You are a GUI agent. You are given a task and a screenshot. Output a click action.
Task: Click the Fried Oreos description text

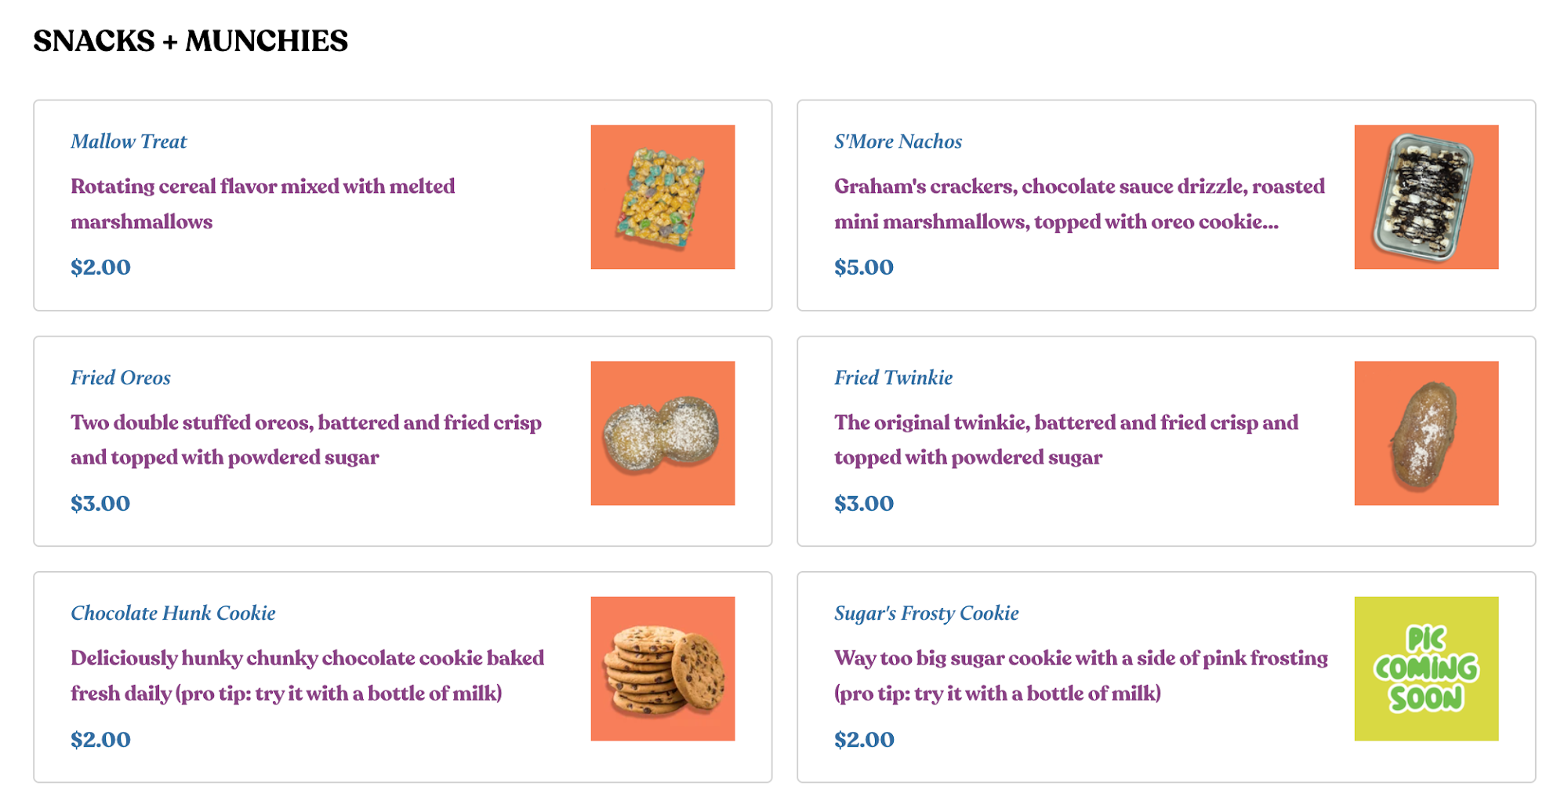tap(306, 439)
